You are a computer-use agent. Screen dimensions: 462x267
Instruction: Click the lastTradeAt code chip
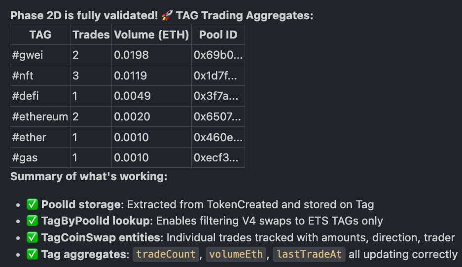pyautogui.click(x=309, y=254)
